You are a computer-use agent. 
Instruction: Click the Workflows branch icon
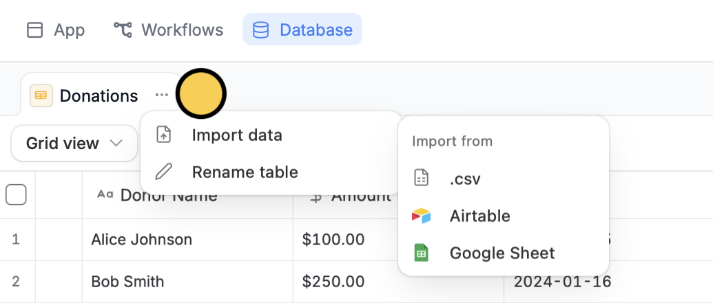point(123,30)
